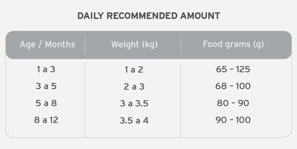Click the food amount 65 - 125
The height and width of the screenshot is (149, 297).
[x=233, y=69]
